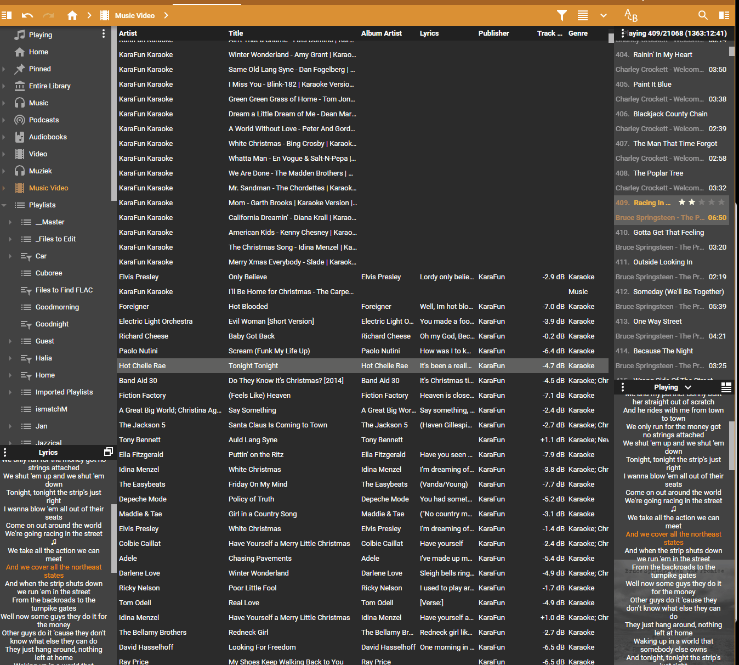Click the Publisher column header
Screen dimensions: 739x665
[493, 33]
